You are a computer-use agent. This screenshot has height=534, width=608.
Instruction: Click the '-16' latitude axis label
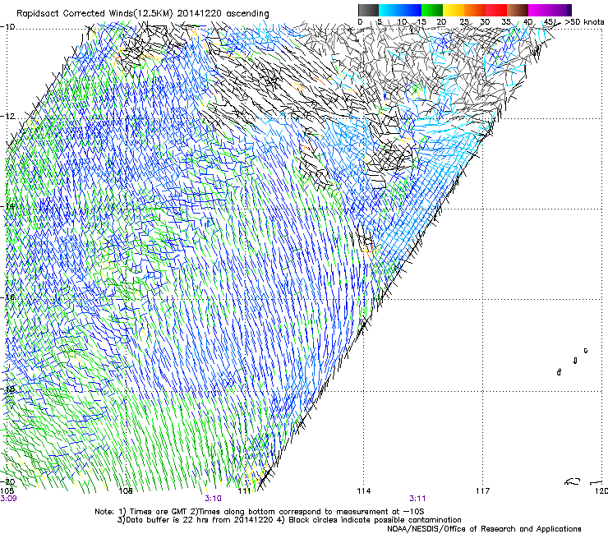tap(7, 298)
